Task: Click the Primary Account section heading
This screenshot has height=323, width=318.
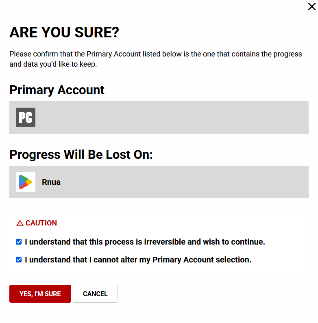Action: pyautogui.click(x=57, y=90)
